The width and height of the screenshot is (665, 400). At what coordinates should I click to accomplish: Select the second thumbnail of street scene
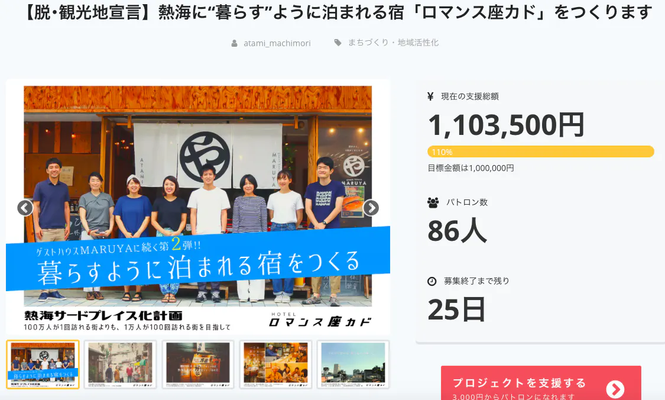pyautogui.click(x=121, y=364)
